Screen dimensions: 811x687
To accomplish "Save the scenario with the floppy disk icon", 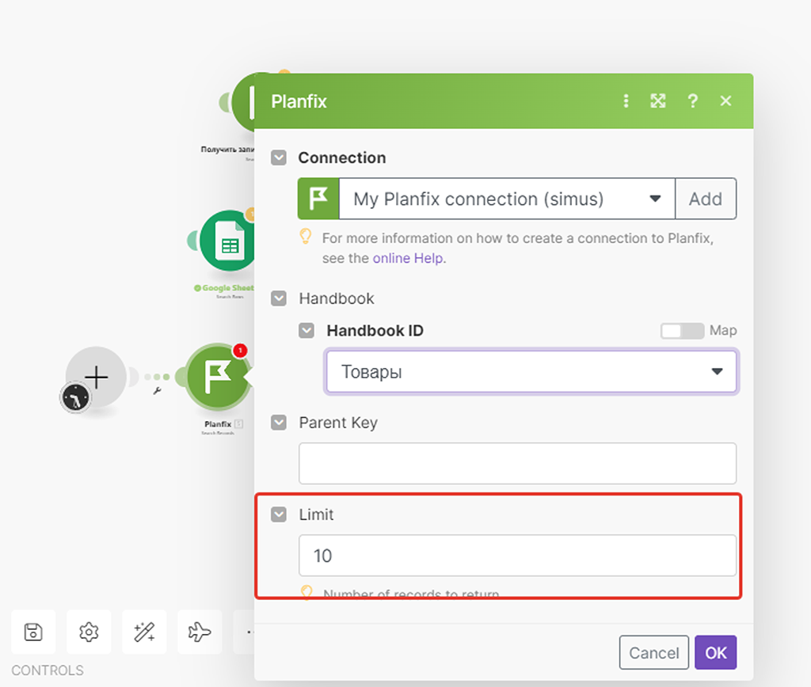I will click(33, 632).
